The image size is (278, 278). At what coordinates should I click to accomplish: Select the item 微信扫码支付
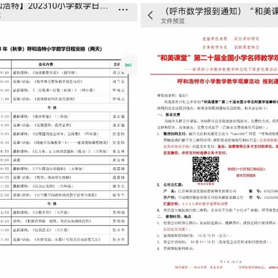175,134
